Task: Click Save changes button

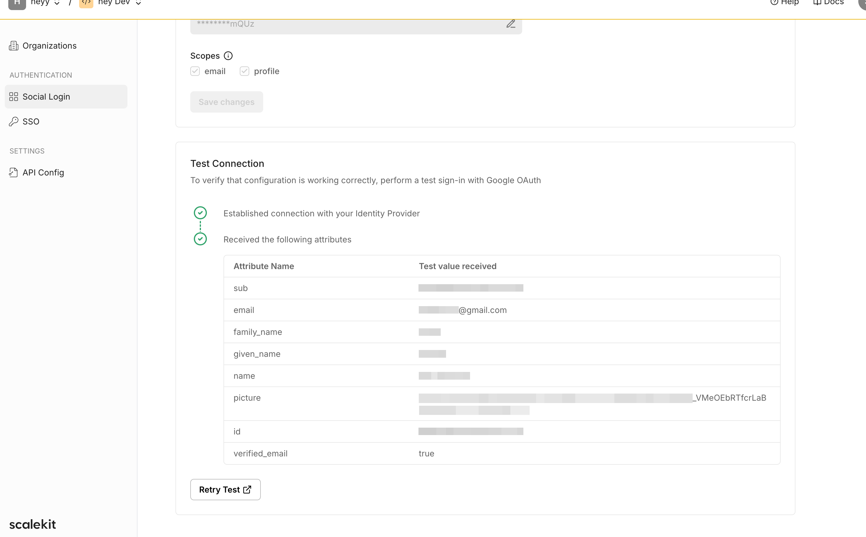Action: [x=226, y=101]
